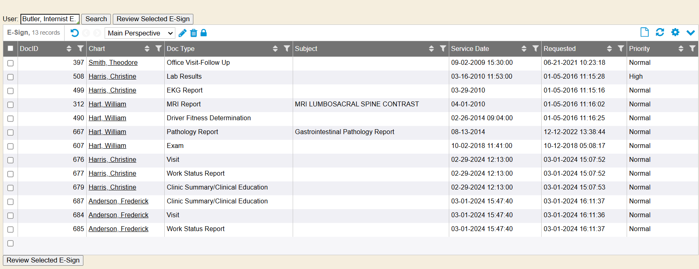699x269 pixels.
Task: Toggle the select-all checkbox in header
Action: point(10,49)
